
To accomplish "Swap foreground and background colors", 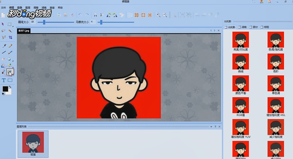I will tap(10, 87).
